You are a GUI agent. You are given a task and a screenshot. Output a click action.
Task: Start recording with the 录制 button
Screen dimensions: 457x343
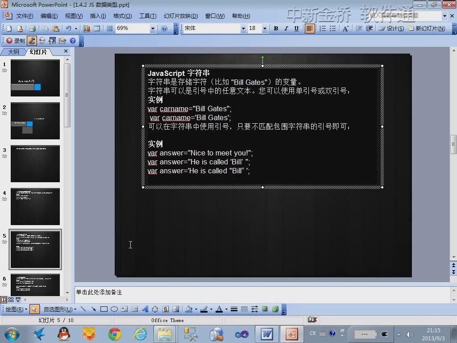click(16, 41)
